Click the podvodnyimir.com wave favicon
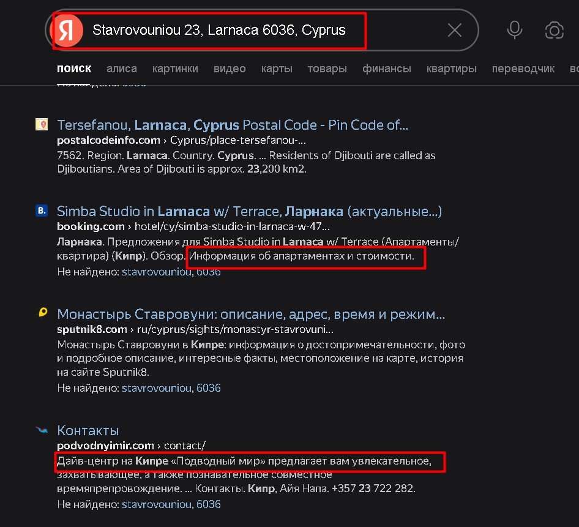579x527 pixels. [42, 430]
